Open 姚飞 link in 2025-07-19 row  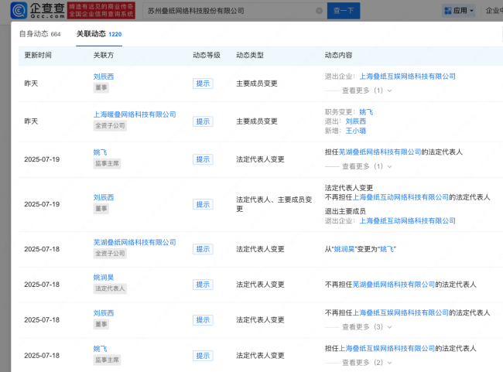point(100,152)
